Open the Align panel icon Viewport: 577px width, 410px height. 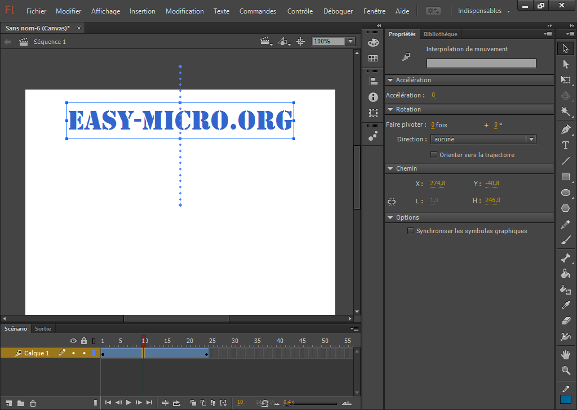click(373, 81)
